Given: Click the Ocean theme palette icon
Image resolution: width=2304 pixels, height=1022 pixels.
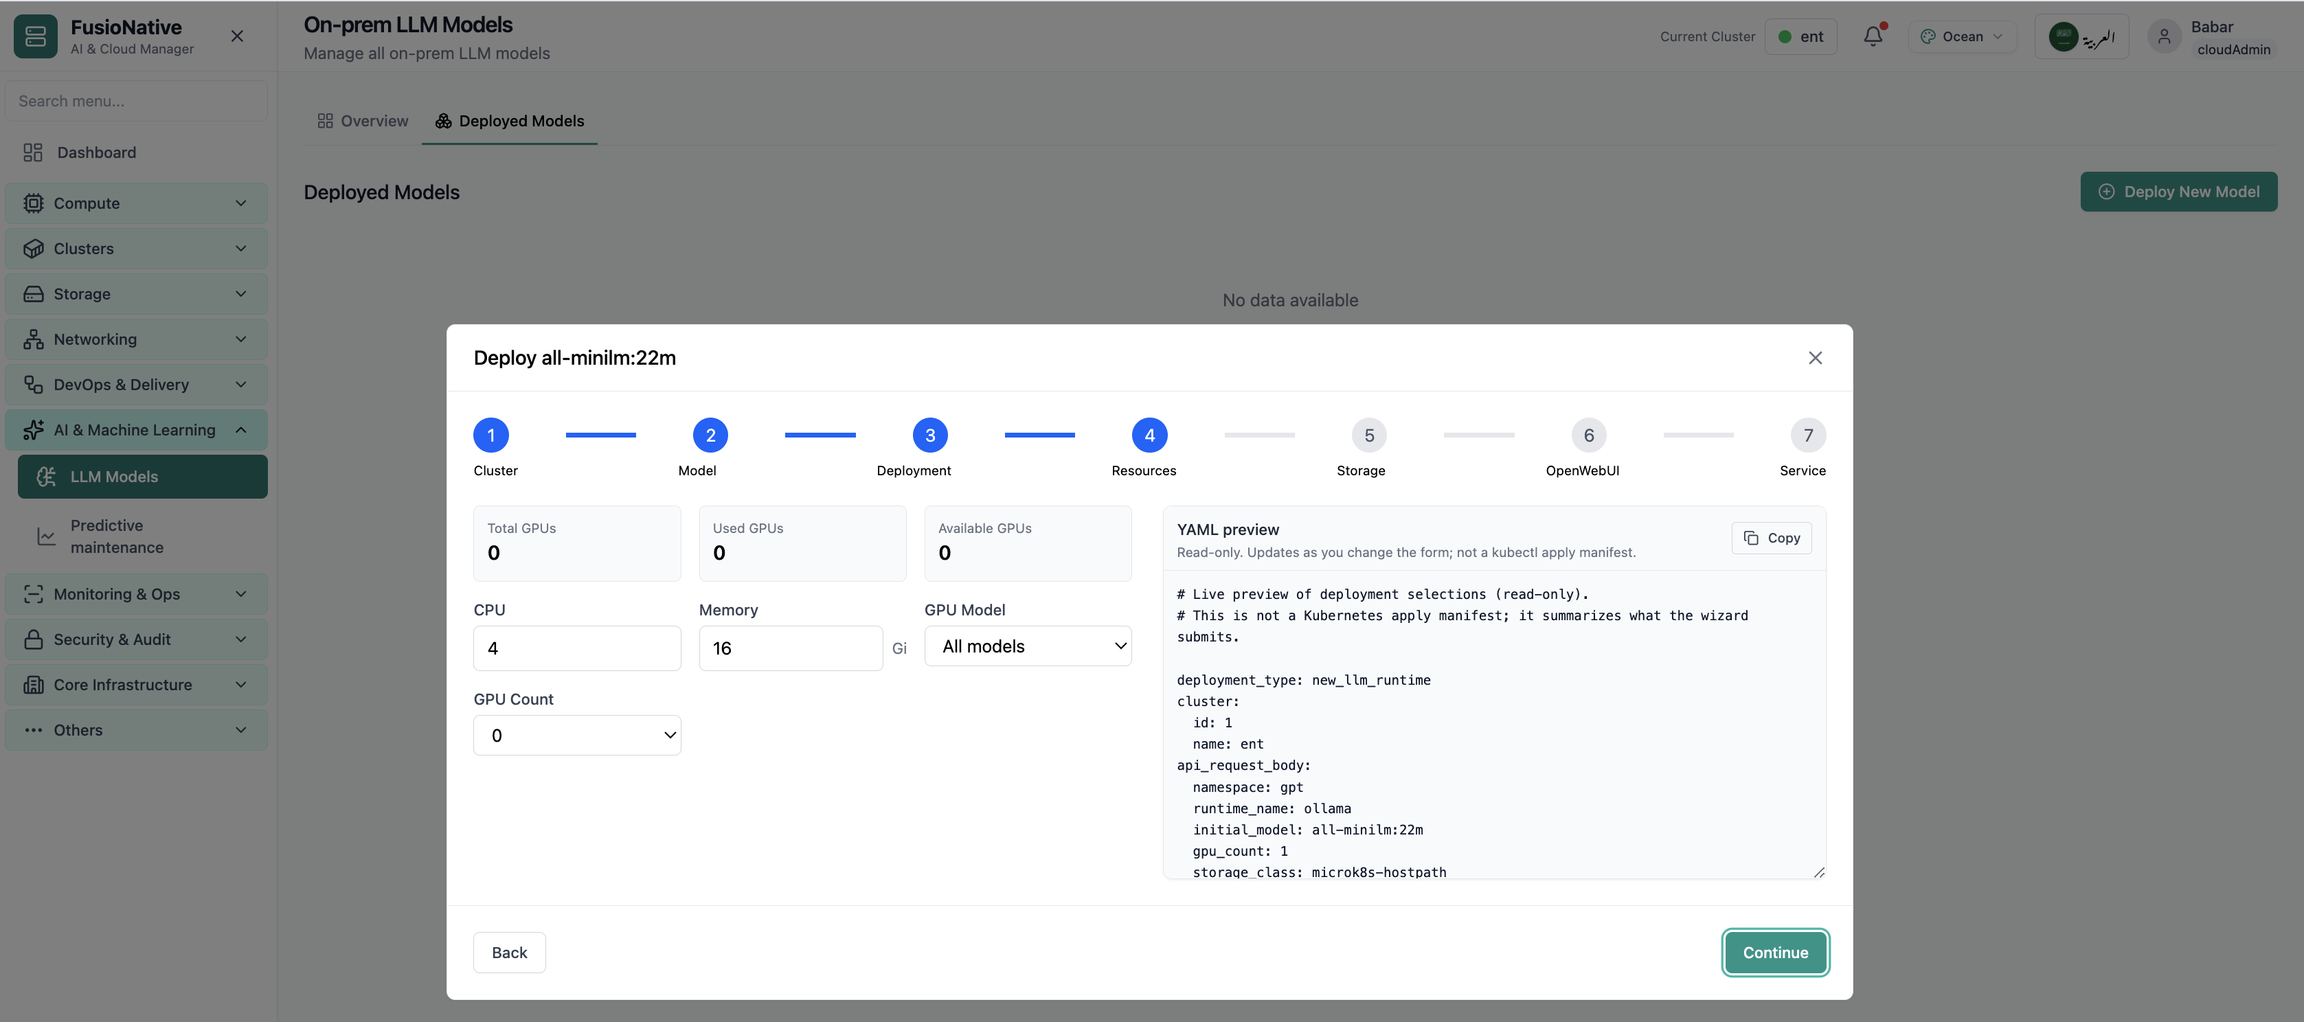Looking at the screenshot, I should pyautogui.click(x=1928, y=36).
